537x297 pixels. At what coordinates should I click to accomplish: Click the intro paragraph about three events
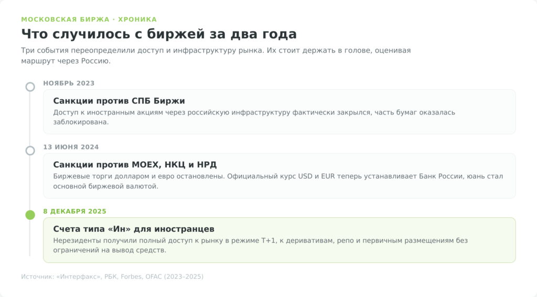click(x=216, y=56)
